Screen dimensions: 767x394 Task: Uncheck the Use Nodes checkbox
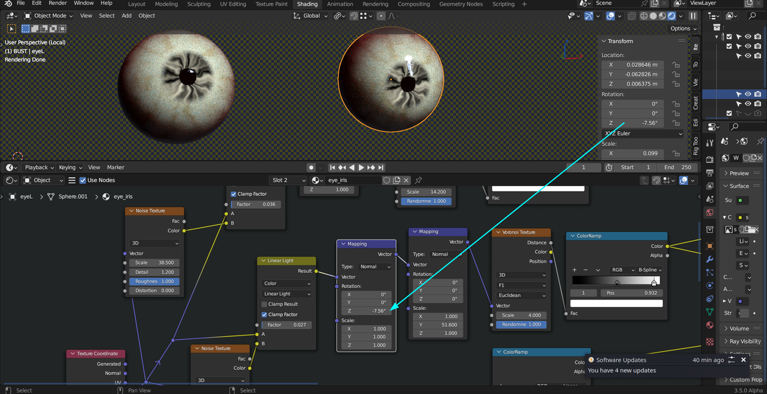[83, 180]
